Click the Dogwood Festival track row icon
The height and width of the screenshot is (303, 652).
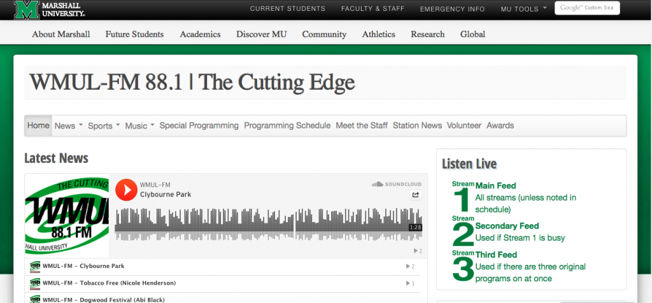(x=35, y=299)
